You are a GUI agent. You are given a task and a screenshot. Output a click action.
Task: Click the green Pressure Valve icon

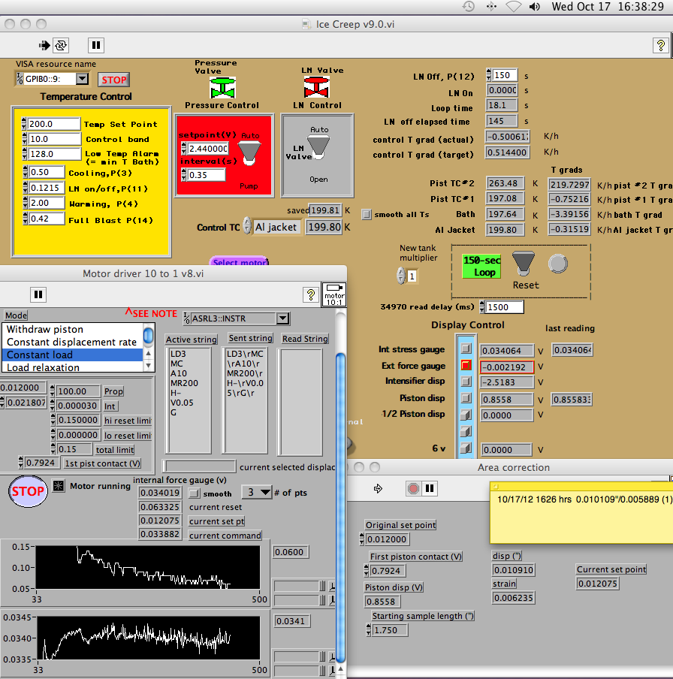pos(222,87)
